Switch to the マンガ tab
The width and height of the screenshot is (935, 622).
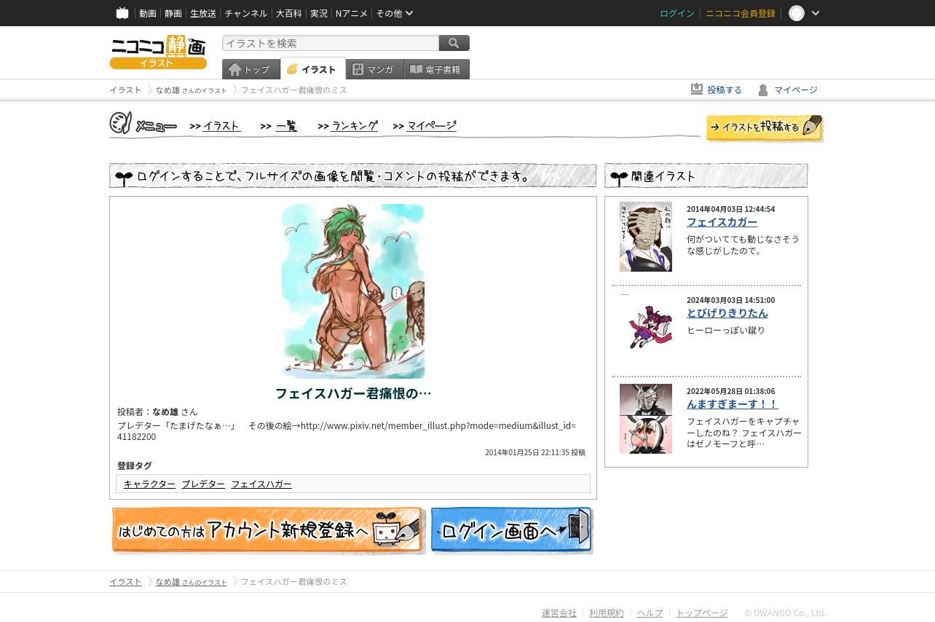click(374, 69)
